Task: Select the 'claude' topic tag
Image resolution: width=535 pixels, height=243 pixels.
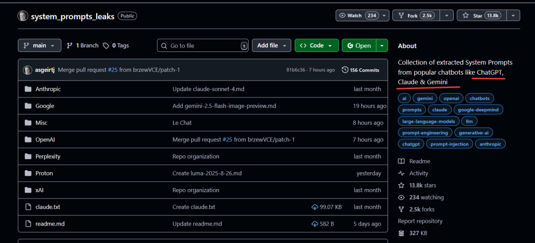Action: pos(440,110)
